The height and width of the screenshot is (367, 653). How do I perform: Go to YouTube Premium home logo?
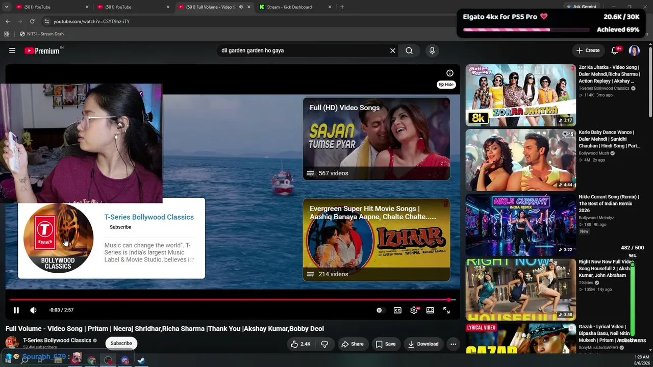(x=42, y=50)
